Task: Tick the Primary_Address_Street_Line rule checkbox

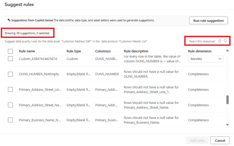Action: click(x=10, y=89)
